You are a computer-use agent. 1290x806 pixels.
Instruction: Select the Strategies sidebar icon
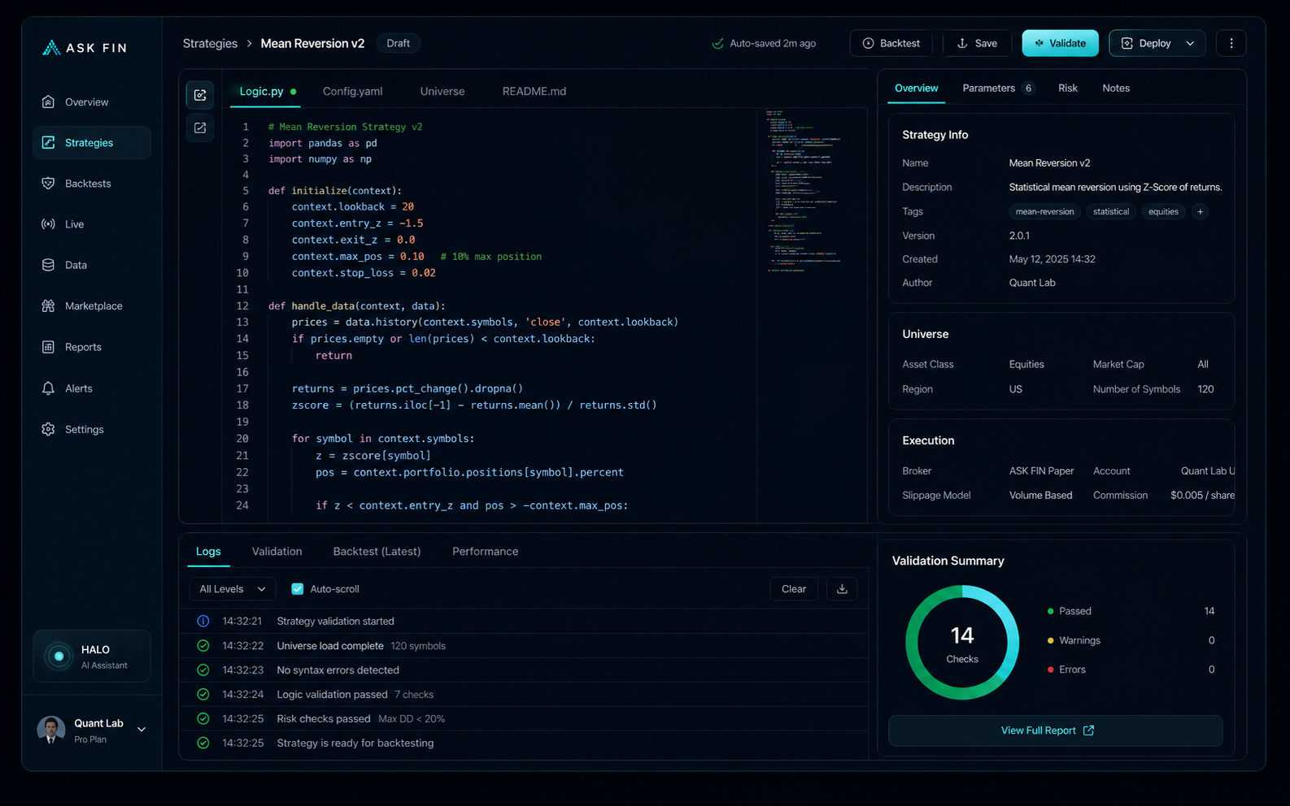coord(48,143)
